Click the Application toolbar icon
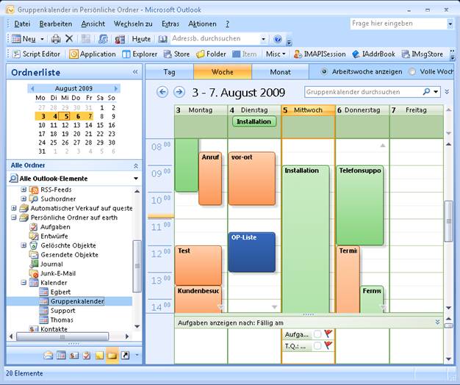The image size is (460, 385). click(93, 54)
